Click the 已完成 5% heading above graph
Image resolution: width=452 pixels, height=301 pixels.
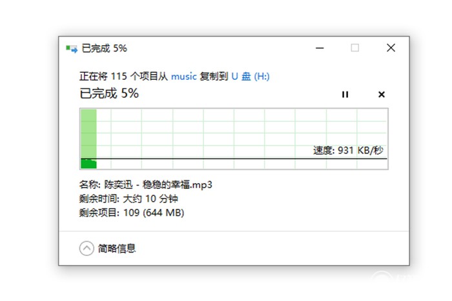tap(109, 93)
